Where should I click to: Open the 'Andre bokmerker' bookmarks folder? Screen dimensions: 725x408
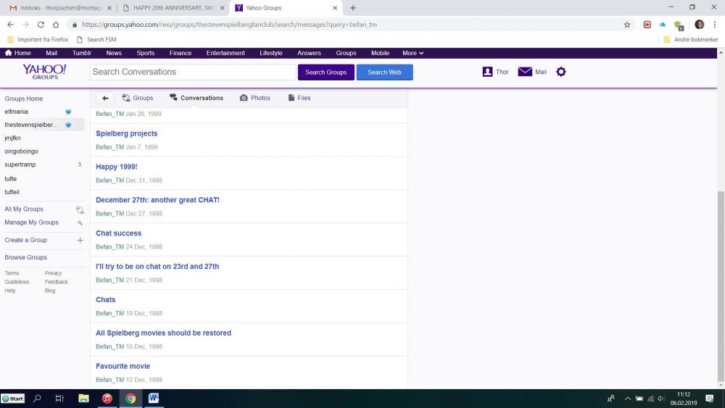tap(691, 40)
